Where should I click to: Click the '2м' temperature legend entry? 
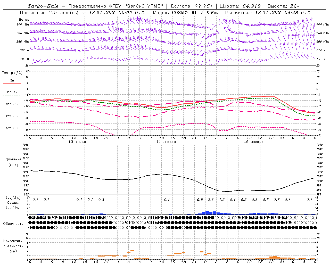click(x=12, y=81)
